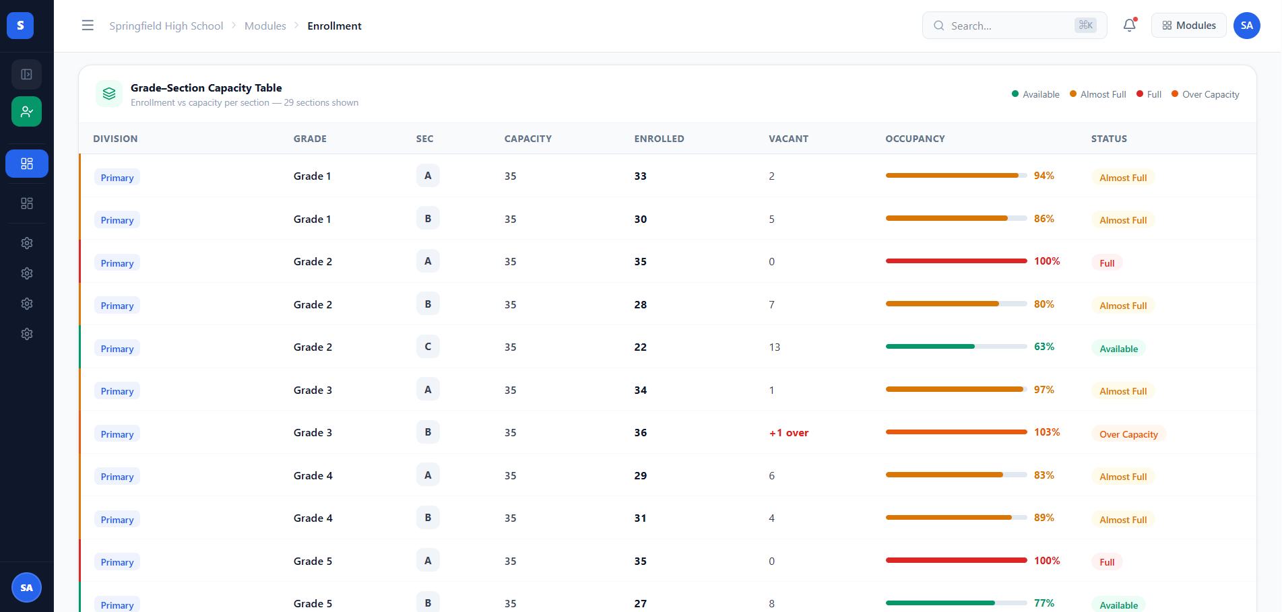Screen dimensions: 1282x612
Task: Focus the Search input field
Action: (1015, 26)
